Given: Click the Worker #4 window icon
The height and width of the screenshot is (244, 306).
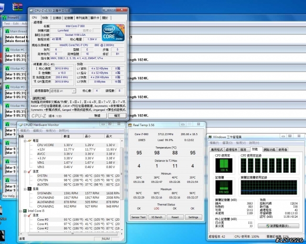Looking at the screenshot, I should pyautogui.click(x=8, y=106).
